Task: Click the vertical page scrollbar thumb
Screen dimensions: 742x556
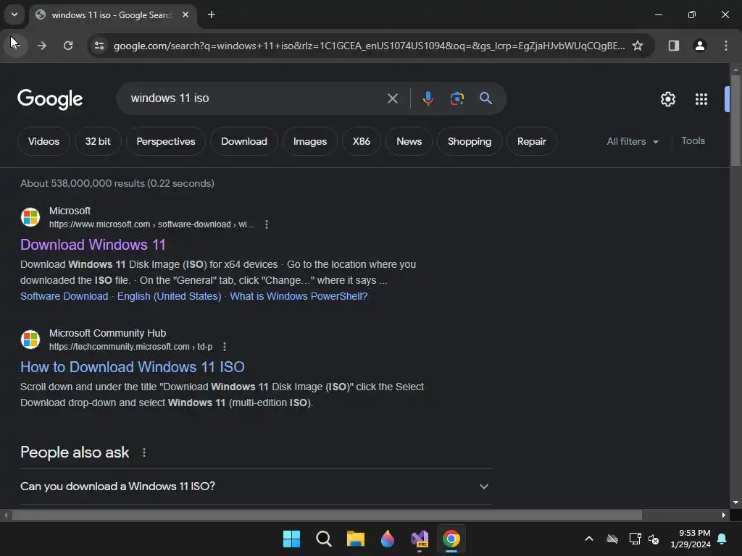Action: 735,121
